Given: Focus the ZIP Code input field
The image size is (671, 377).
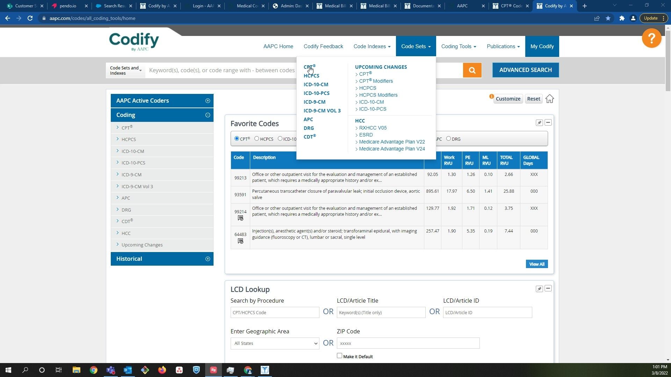Looking at the screenshot, I should click(408, 343).
